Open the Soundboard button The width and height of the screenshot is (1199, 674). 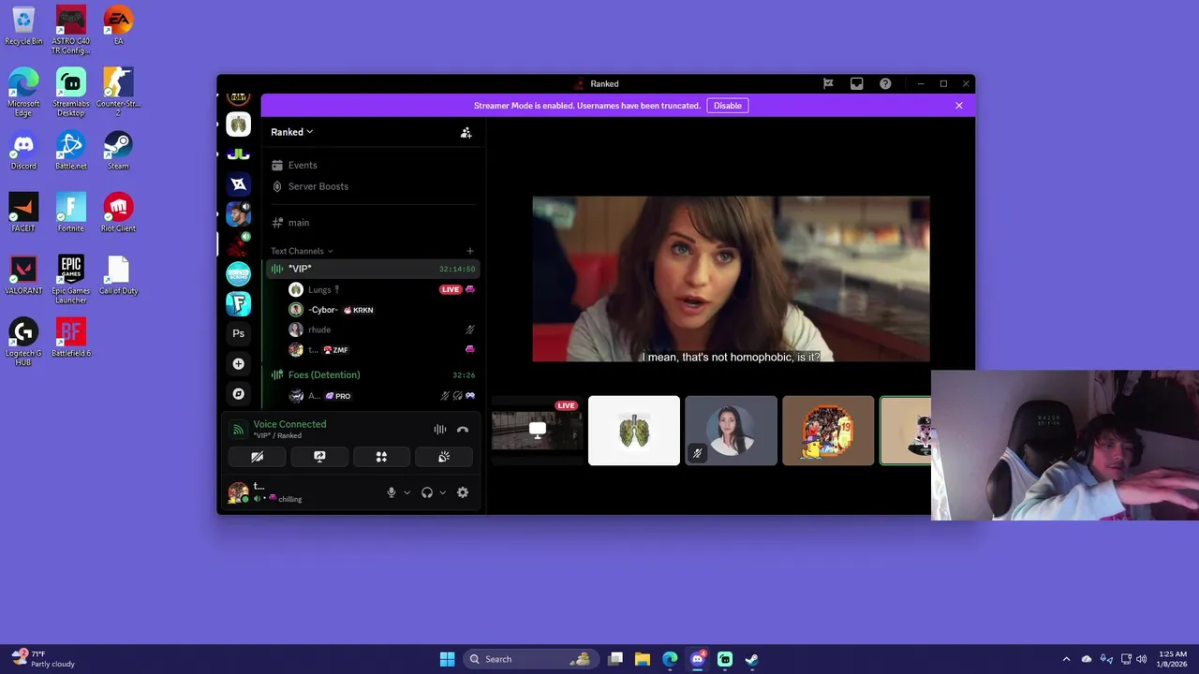pos(444,457)
